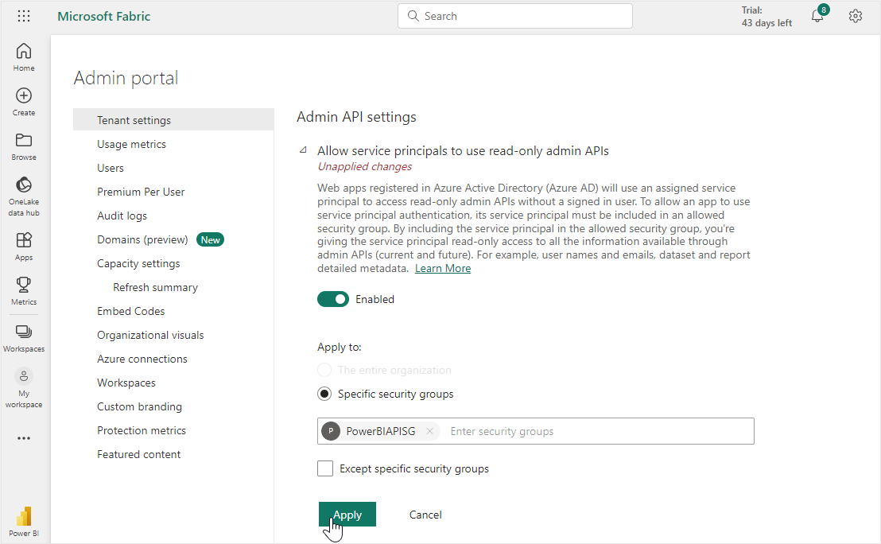The width and height of the screenshot is (881, 544).
Task: Select the Specific security groups radio button
Action: [324, 394]
